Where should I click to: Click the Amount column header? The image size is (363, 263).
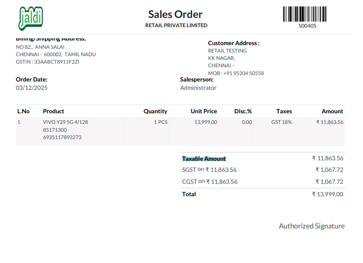click(x=332, y=111)
